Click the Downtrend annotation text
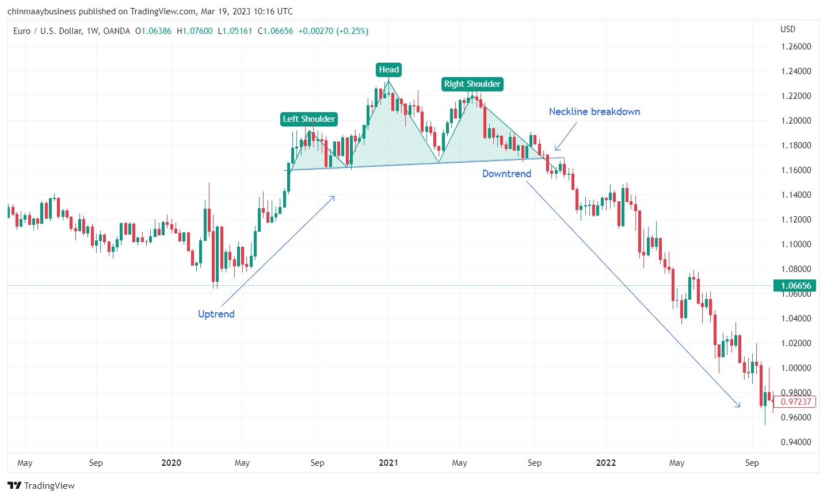Viewport: 827px width, 498px height. click(506, 174)
